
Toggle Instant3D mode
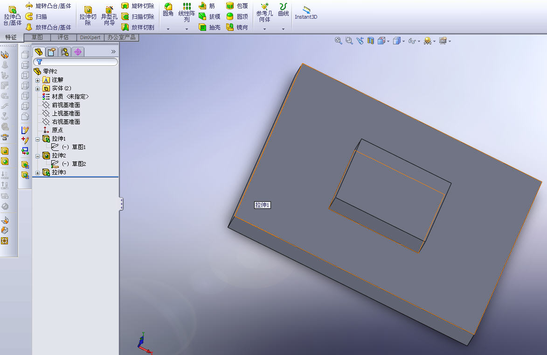click(x=306, y=13)
